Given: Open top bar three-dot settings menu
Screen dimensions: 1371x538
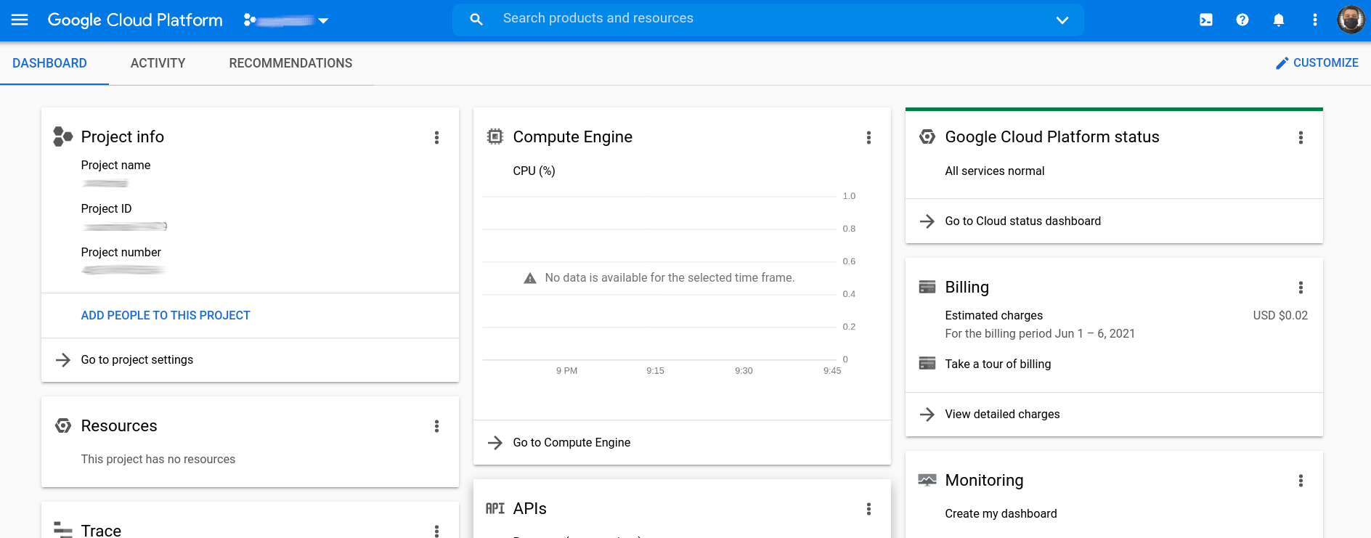Looking at the screenshot, I should tap(1315, 20).
